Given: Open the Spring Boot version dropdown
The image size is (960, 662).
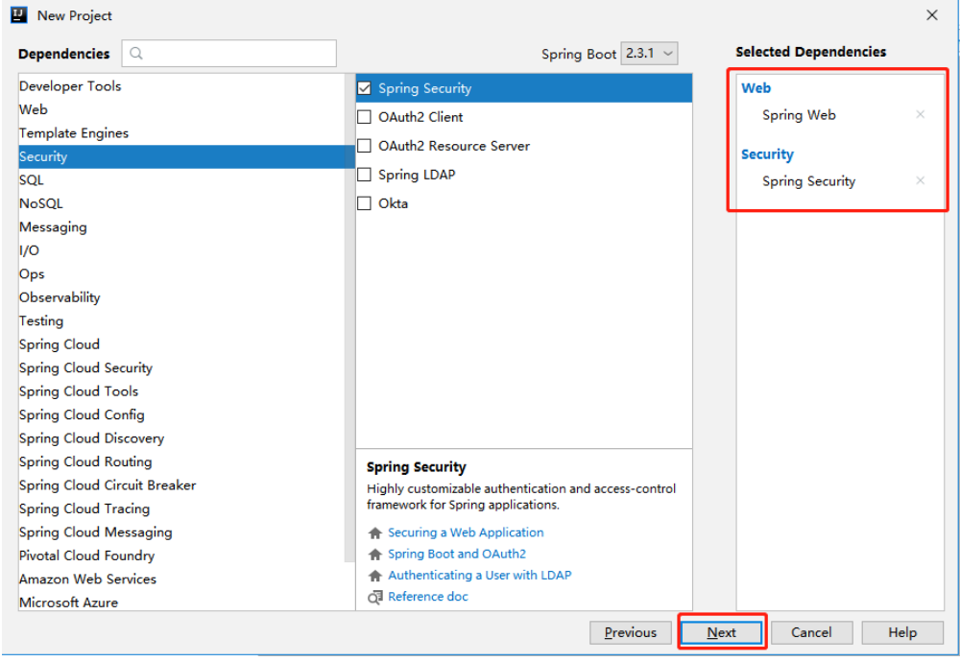Looking at the screenshot, I should pyautogui.click(x=650, y=53).
